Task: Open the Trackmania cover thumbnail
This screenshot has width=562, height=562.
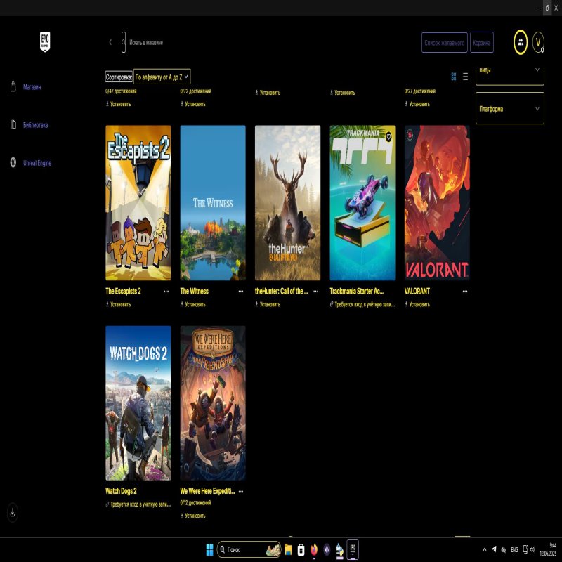Action: click(x=362, y=203)
